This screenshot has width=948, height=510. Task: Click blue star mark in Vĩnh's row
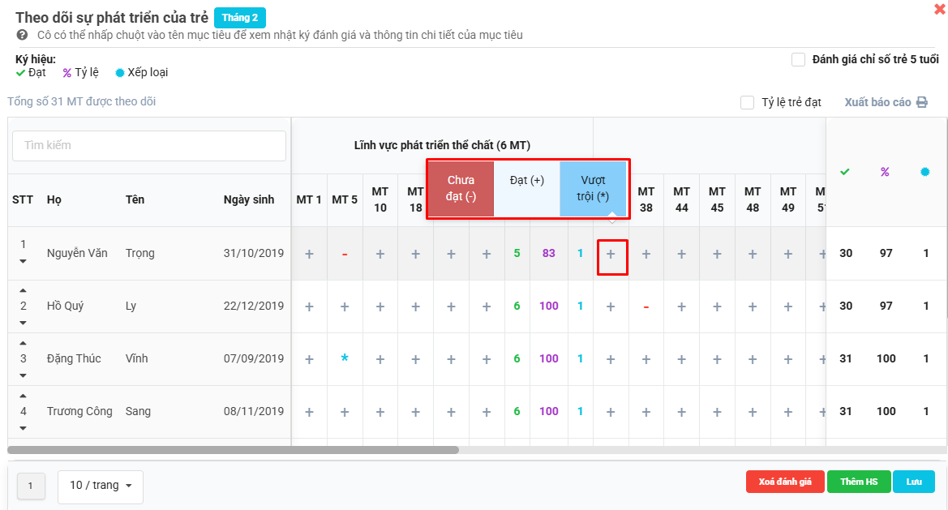345,358
